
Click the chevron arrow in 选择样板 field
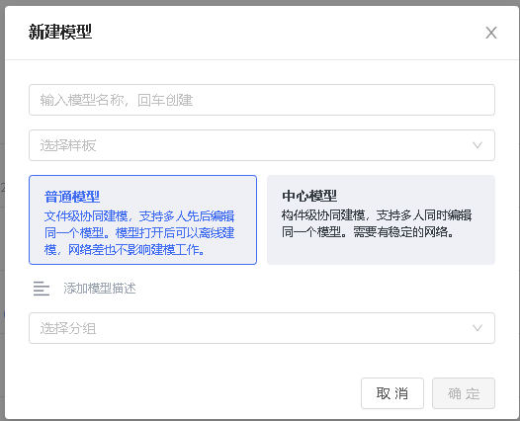pos(477,145)
